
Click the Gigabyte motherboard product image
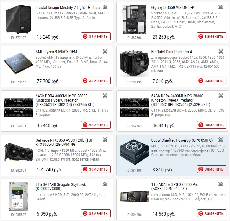pos(134,19)
